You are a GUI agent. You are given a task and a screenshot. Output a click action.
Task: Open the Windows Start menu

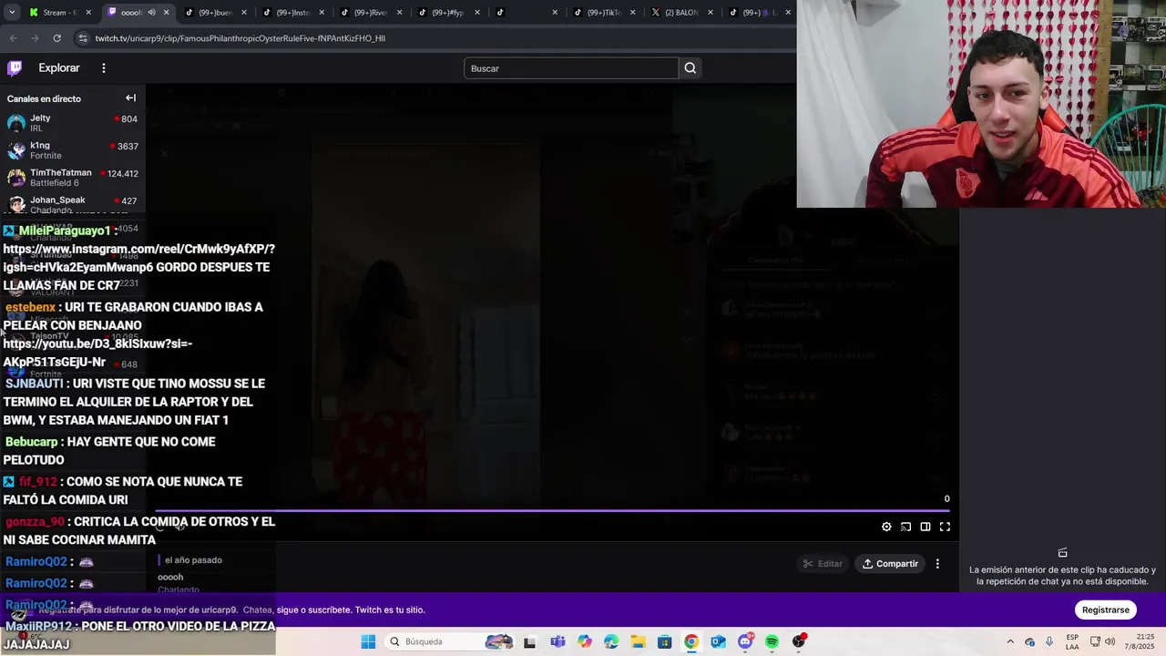click(368, 641)
